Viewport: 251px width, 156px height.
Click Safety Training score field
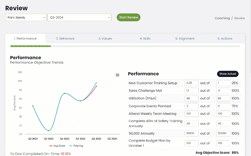[x=192, y=123]
